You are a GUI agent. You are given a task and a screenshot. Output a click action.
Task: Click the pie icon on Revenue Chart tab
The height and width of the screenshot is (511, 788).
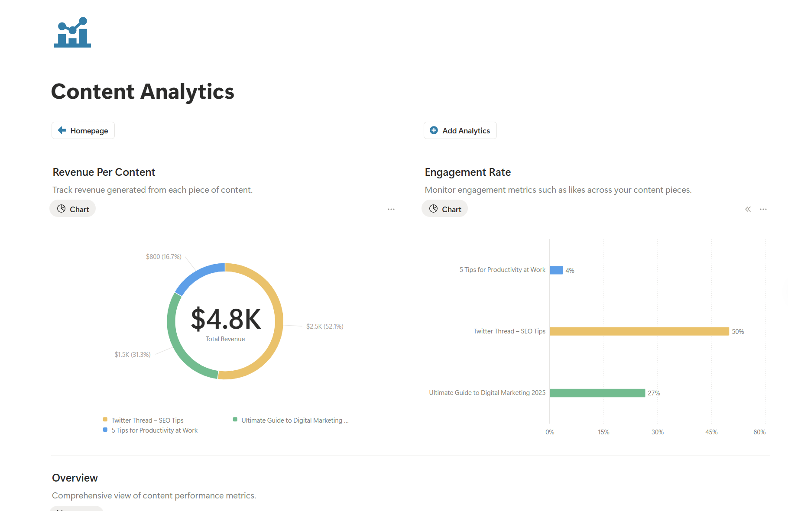click(x=62, y=209)
